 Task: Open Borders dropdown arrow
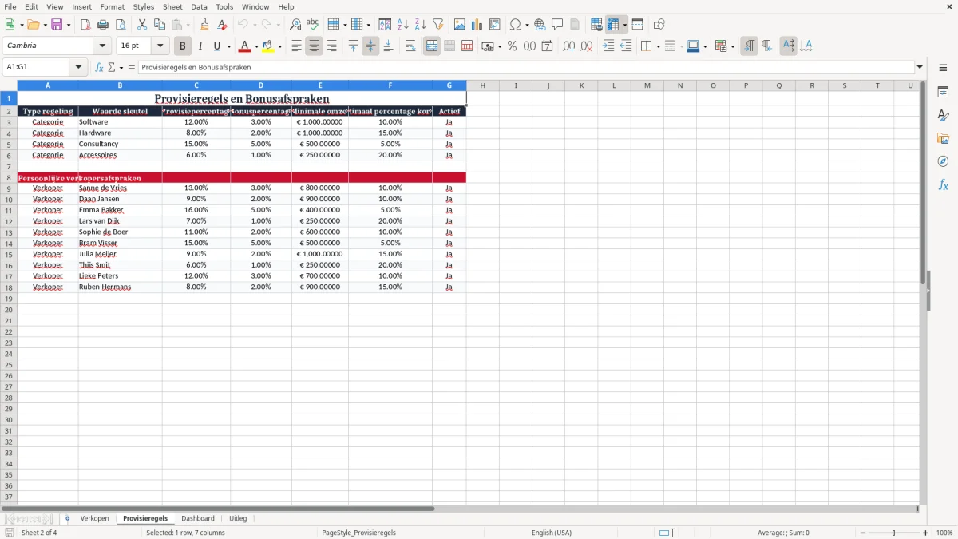(x=658, y=46)
